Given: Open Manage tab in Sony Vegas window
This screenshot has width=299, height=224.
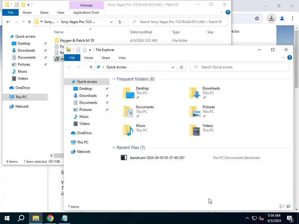Looking at the screenshot, I should tap(86, 5).
